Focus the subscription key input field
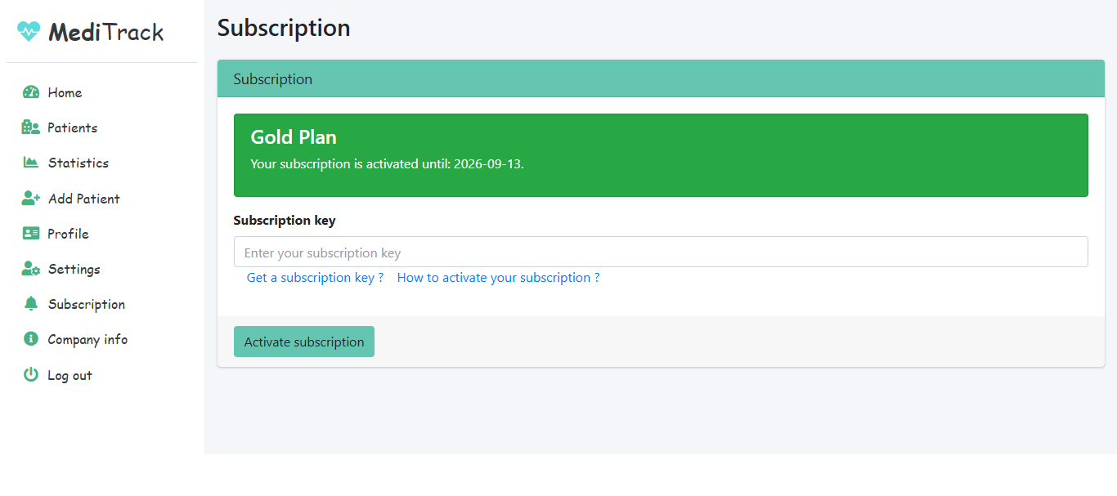Screen dimensions: 1117x496 click(x=660, y=252)
